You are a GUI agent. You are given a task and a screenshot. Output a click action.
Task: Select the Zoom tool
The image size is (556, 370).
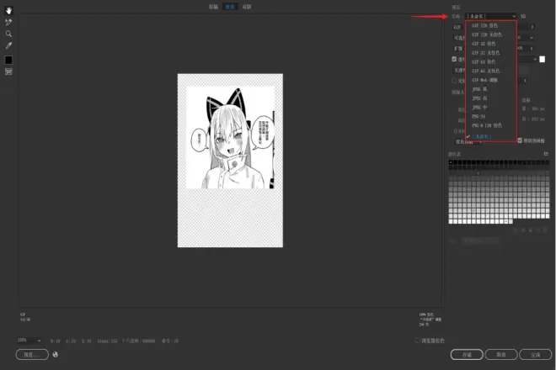8,34
